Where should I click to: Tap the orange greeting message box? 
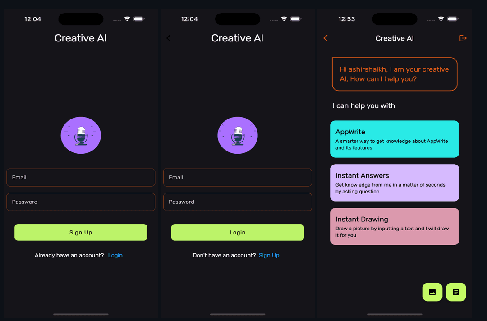(x=395, y=74)
